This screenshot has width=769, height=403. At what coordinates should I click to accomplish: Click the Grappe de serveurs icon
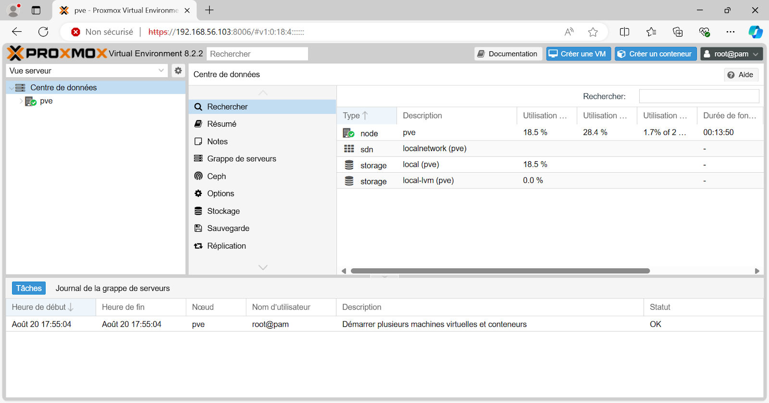pyautogui.click(x=198, y=158)
